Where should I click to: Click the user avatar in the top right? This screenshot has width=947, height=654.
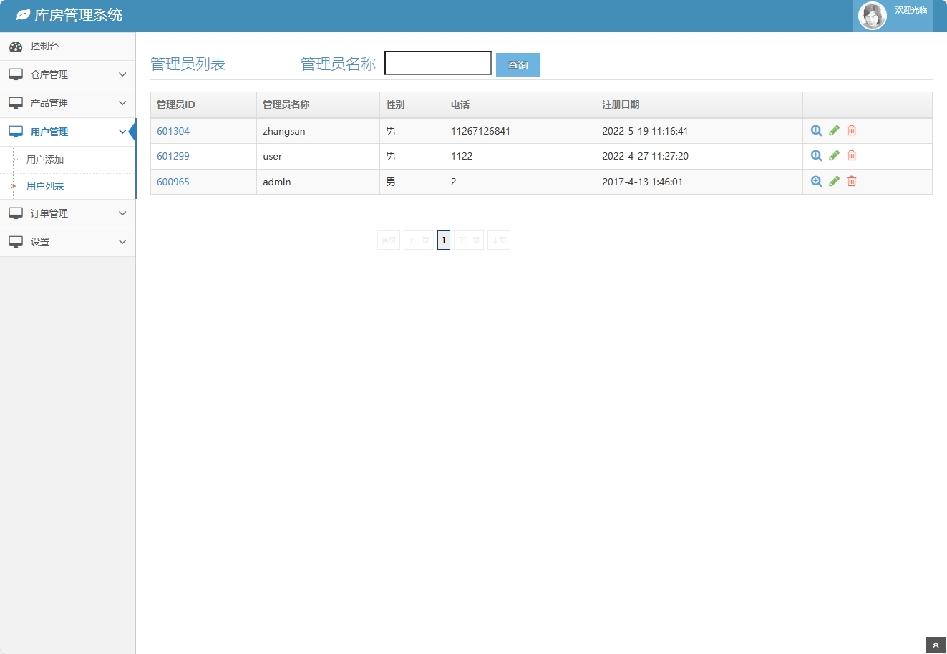872,15
